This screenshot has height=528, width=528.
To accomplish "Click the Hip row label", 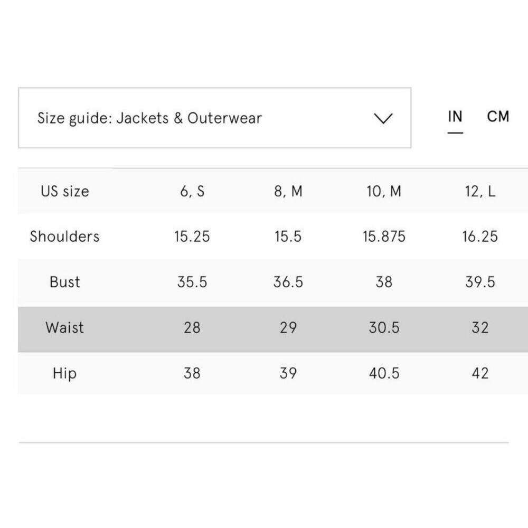I will point(64,373).
